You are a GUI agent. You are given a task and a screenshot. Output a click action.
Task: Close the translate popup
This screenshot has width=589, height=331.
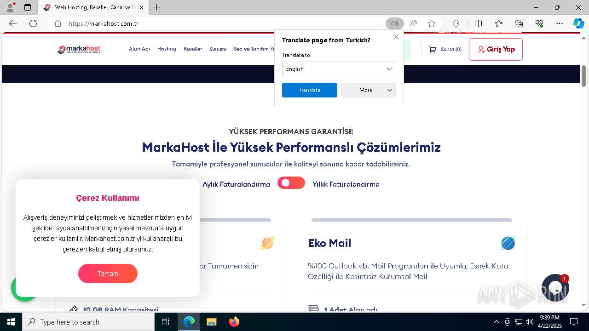click(x=396, y=37)
